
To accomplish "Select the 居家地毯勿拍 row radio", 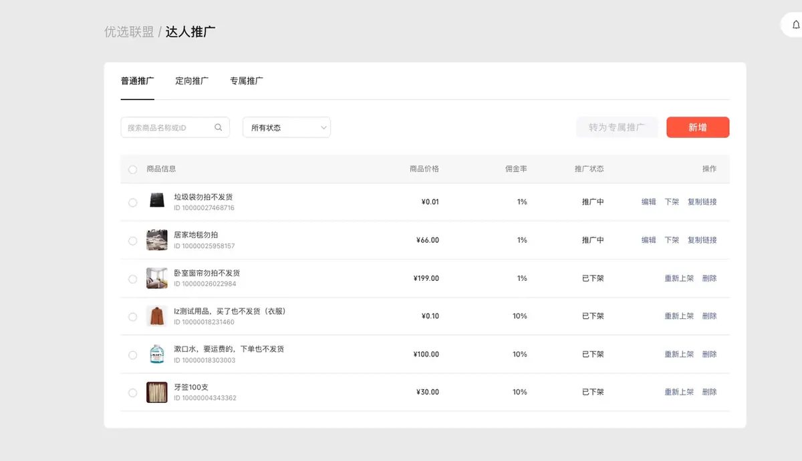I will (x=132, y=240).
